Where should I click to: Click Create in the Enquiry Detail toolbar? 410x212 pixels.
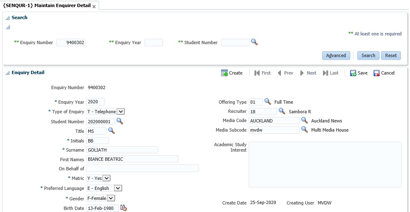tap(232, 73)
